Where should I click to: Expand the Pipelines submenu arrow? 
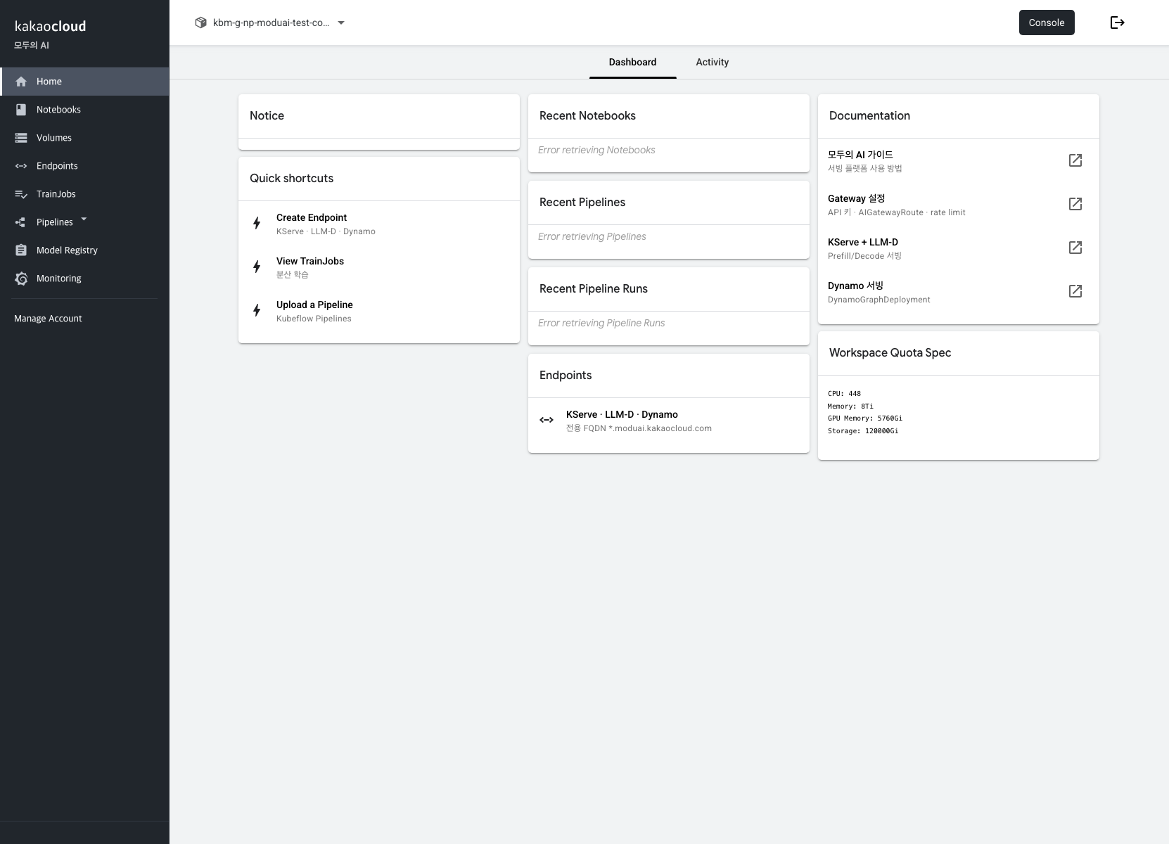[x=84, y=219]
